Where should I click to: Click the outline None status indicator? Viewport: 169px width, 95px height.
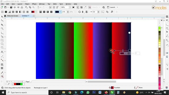click(x=138, y=88)
